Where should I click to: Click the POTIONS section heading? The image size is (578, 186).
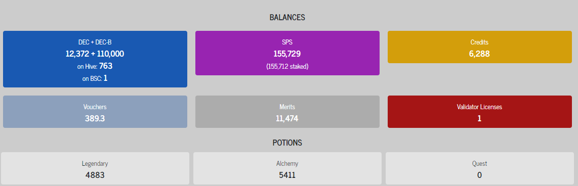[x=287, y=143]
